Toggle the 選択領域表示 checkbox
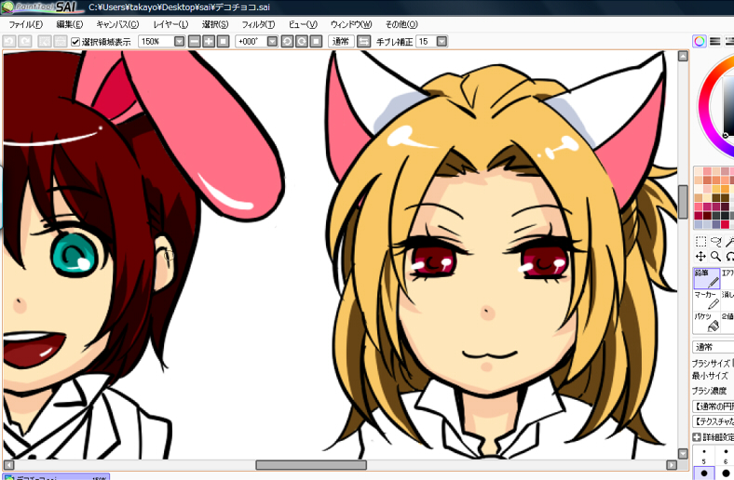 (x=75, y=42)
